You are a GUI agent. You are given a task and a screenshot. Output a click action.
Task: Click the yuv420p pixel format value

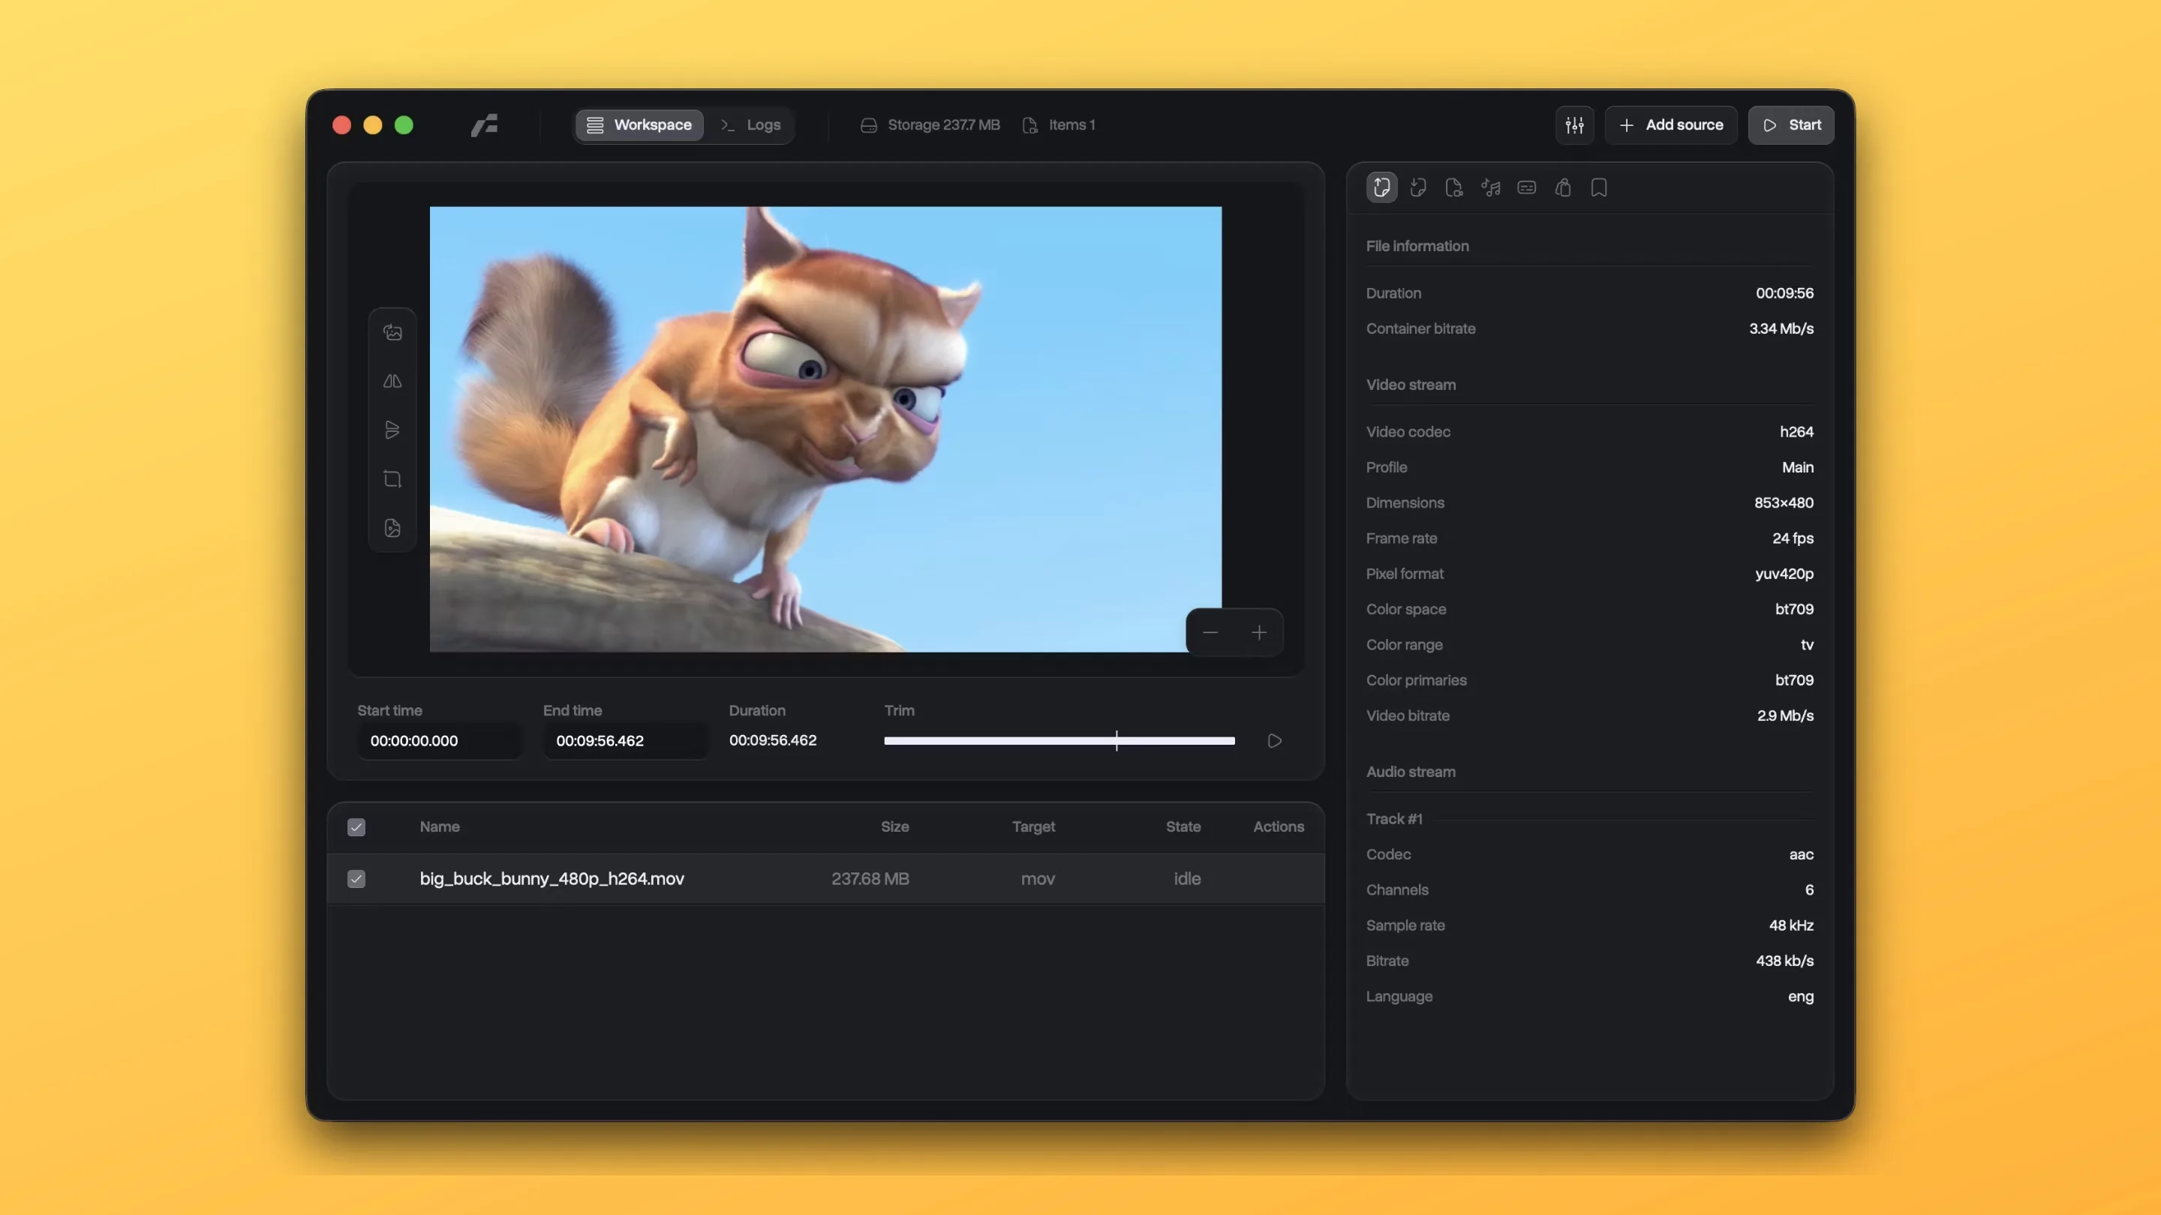coord(1784,574)
